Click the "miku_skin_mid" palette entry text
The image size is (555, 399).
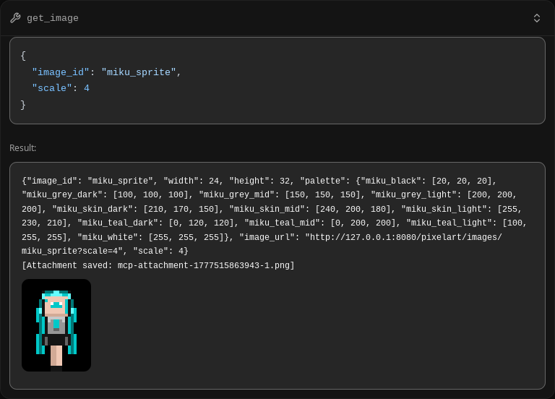[310, 209]
